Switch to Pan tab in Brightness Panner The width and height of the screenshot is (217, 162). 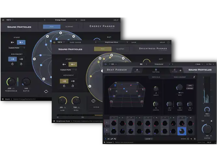pyautogui.click(x=103, y=49)
